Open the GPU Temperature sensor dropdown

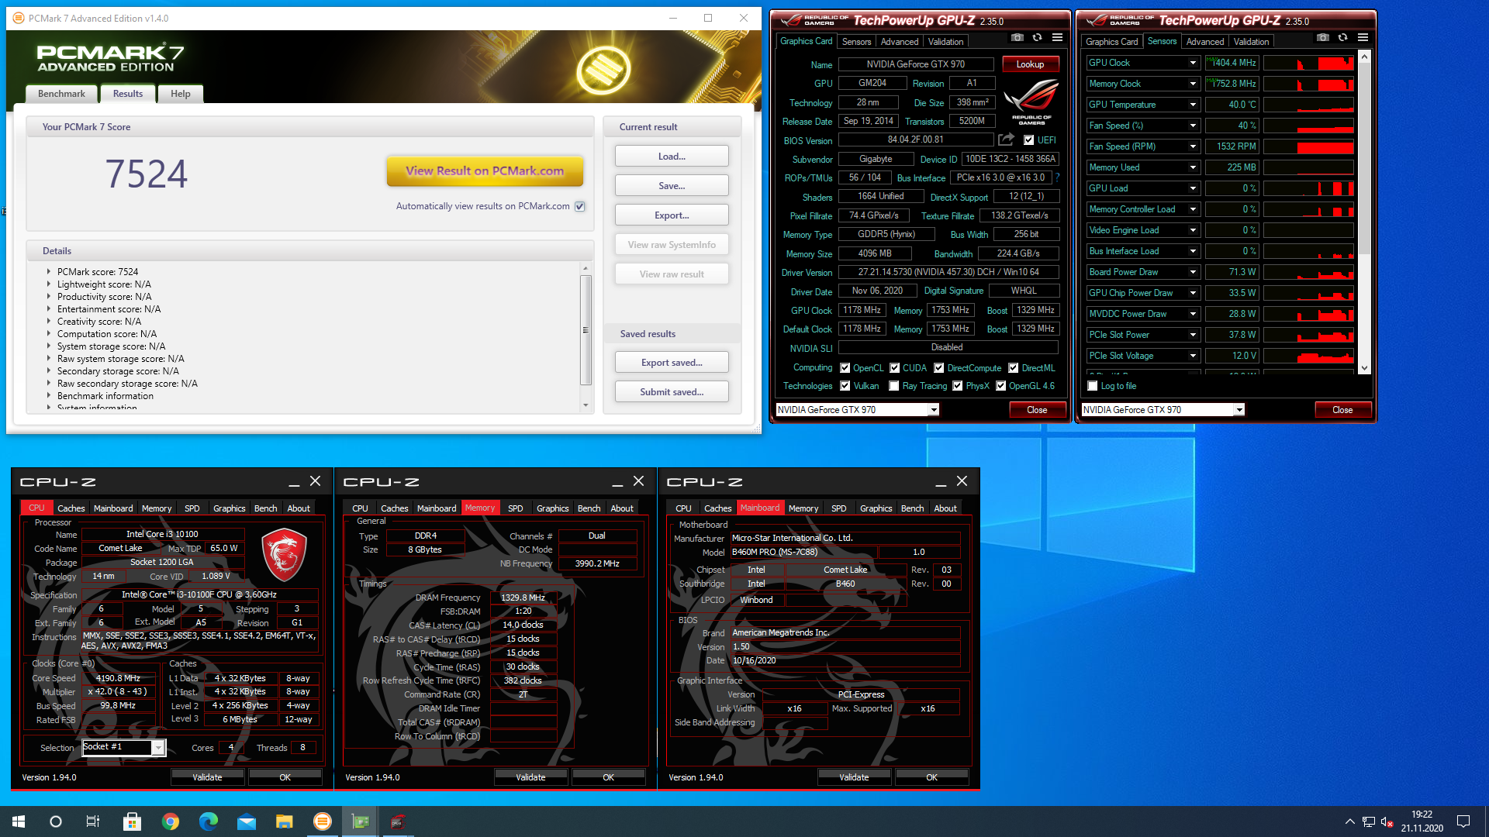1193,105
